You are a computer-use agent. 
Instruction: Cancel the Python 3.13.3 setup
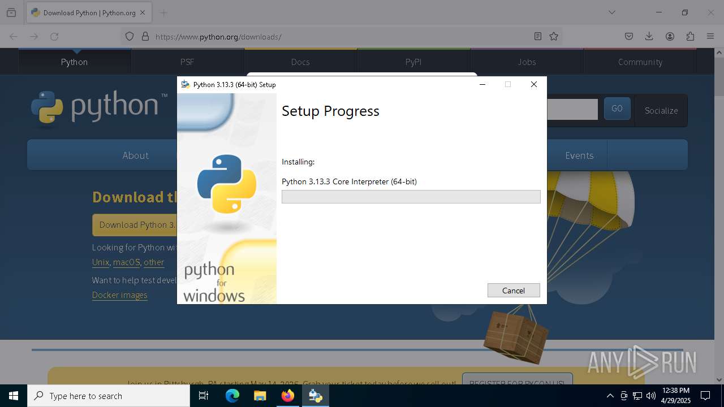[514, 290]
